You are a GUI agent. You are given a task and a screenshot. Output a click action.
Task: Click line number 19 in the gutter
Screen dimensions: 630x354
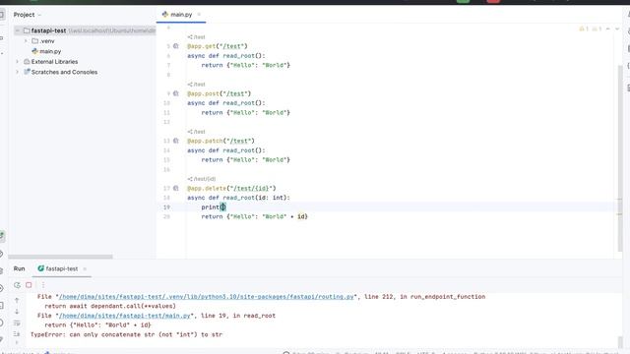[167, 207]
